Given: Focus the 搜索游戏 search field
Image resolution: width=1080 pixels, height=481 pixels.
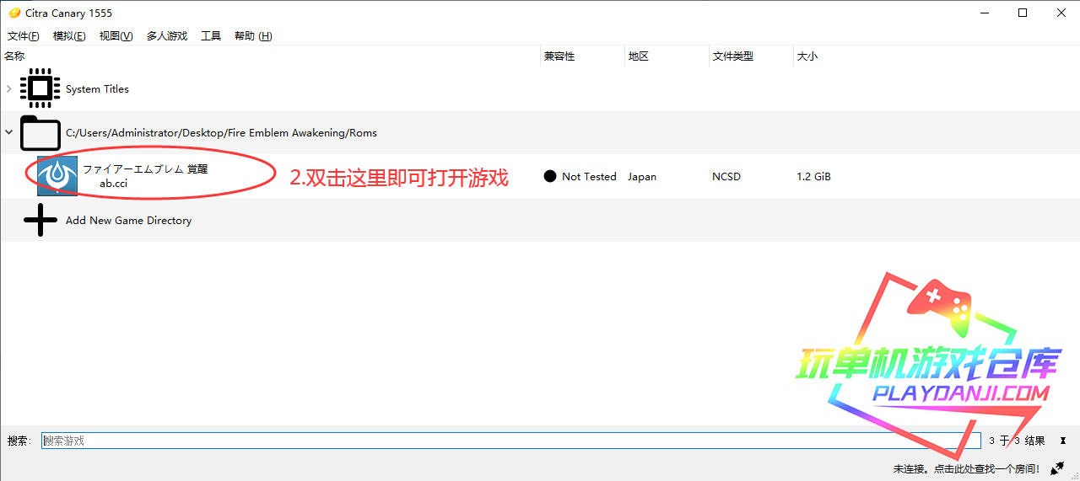Looking at the screenshot, I should pos(506,441).
